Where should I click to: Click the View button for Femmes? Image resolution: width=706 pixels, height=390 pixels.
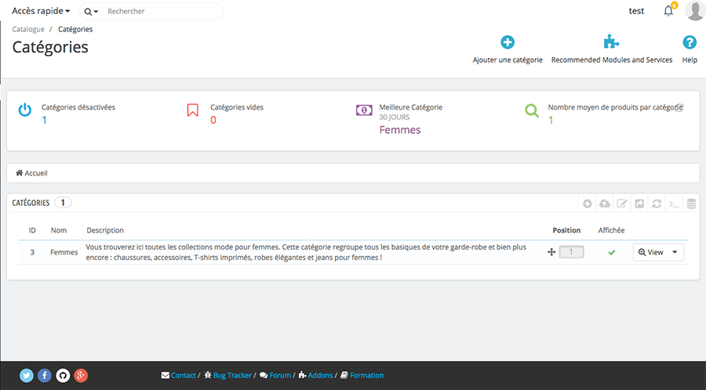tap(651, 252)
